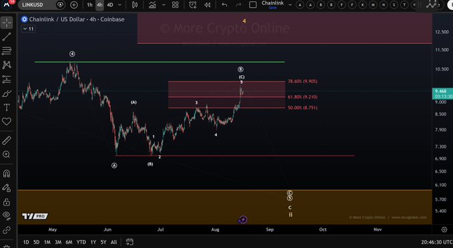The width and height of the screenshot is (453, 248).
Task: Click the 20:46:30 UTC clock timezone
Action: point(437,242)
